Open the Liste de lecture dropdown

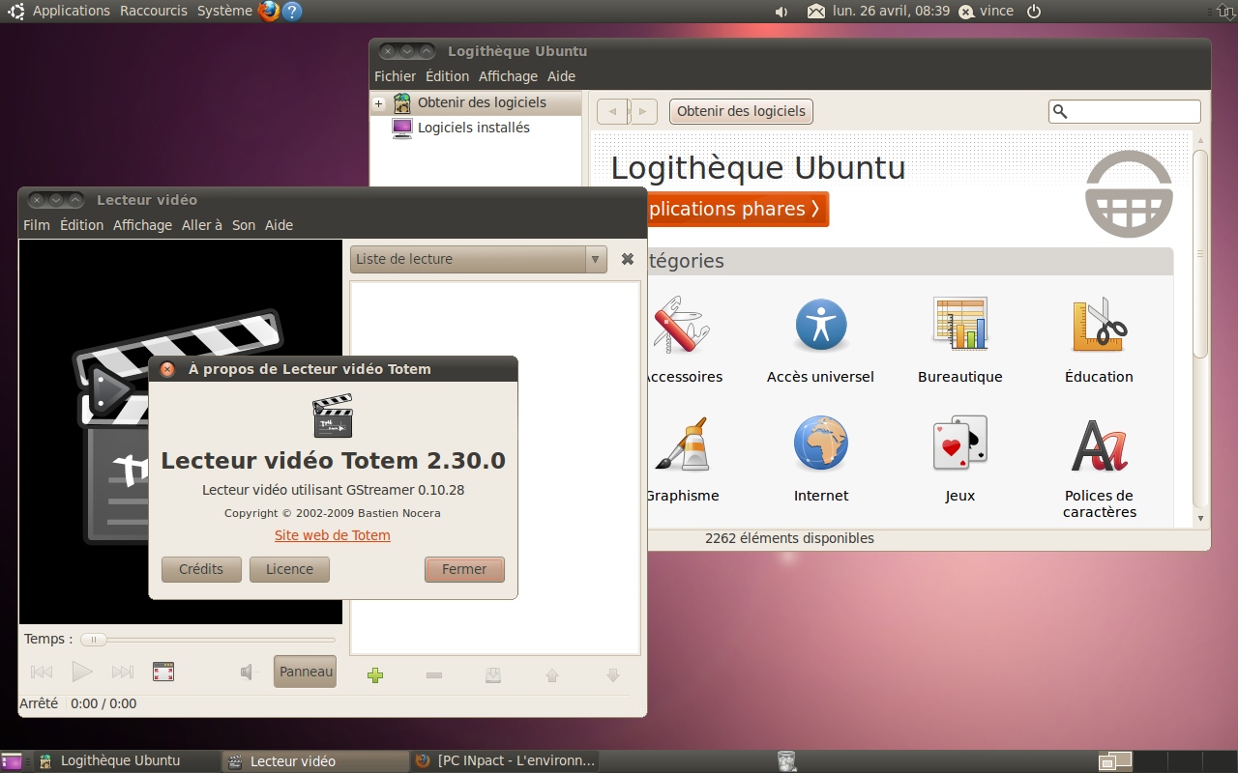point(479,259)
